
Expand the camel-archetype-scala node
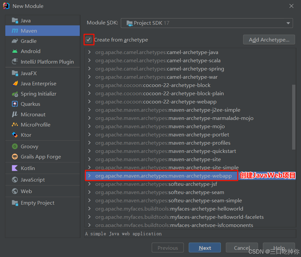click(89, 60)
